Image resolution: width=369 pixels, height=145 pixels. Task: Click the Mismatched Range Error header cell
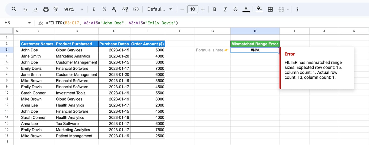(255, 44)
